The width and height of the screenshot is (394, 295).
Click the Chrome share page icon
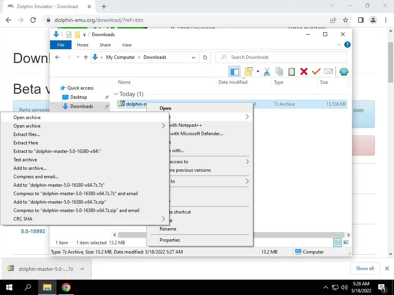coord(333,20)
